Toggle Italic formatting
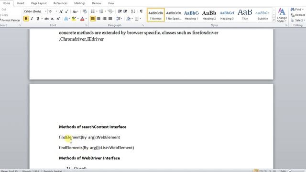The height and width of the screenshot is (172, 306). 32,19
